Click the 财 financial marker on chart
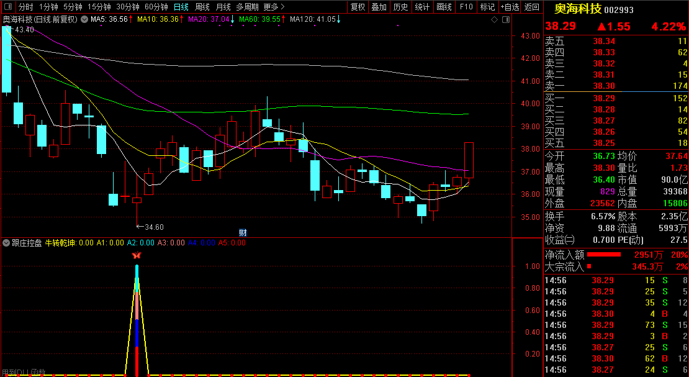The image size is (689, 377). pyautogui.click(x=243, y=233)
